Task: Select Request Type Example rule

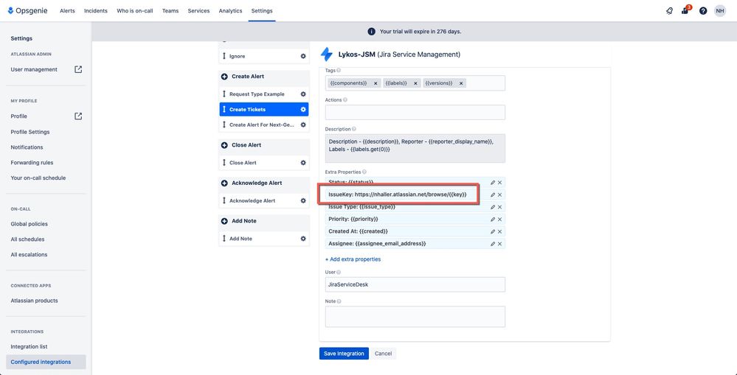Action: point(264,94)
